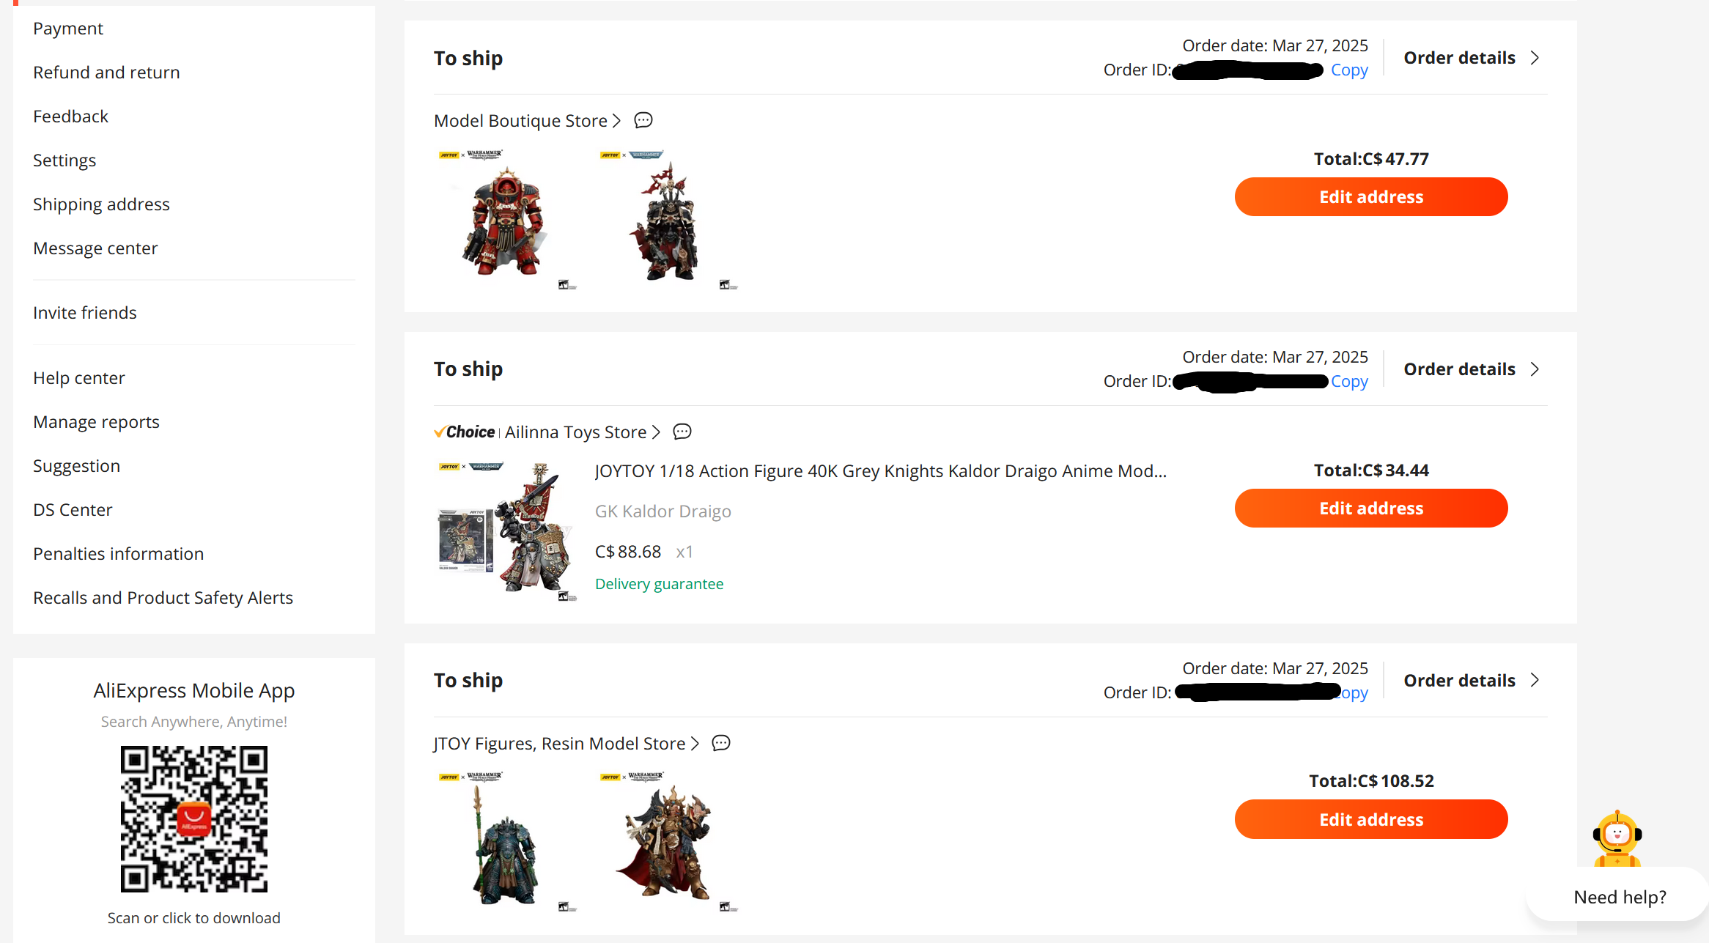Message Ailinna Toys Store via chat icon
The height and width of the screenshot is (943, 1709).
tap(682, 432)
